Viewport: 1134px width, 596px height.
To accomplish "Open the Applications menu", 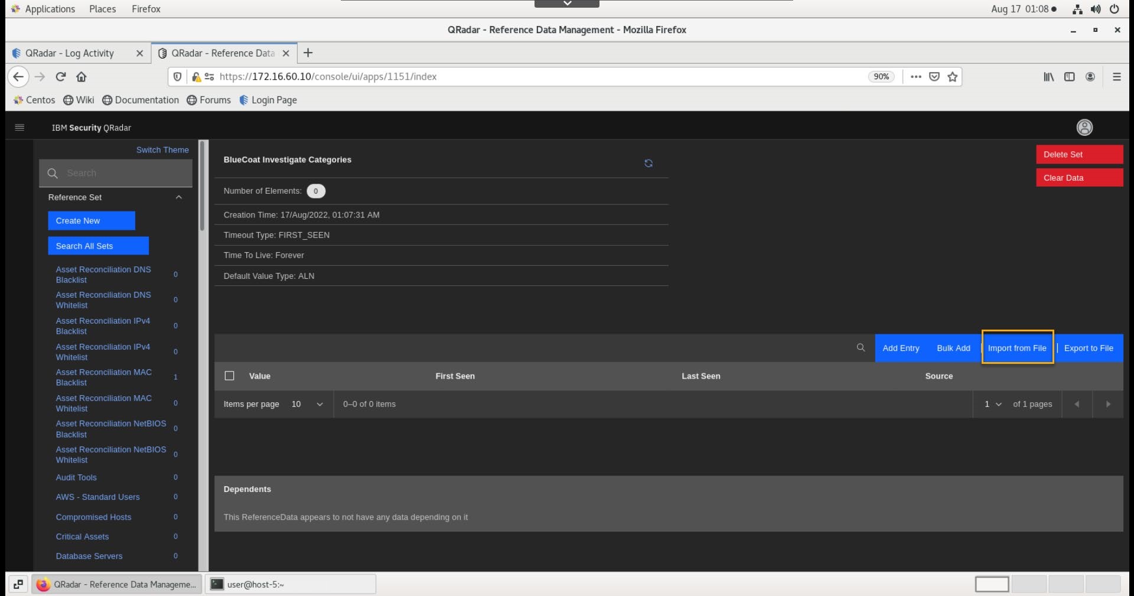I will (x=43, y=9).
